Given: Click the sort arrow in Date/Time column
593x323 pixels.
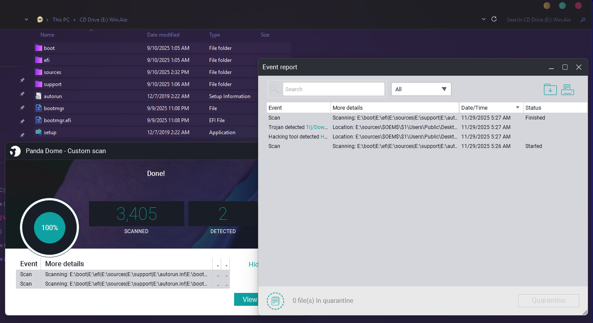Looking at the screenshot, I should click(x=518, y=108).
